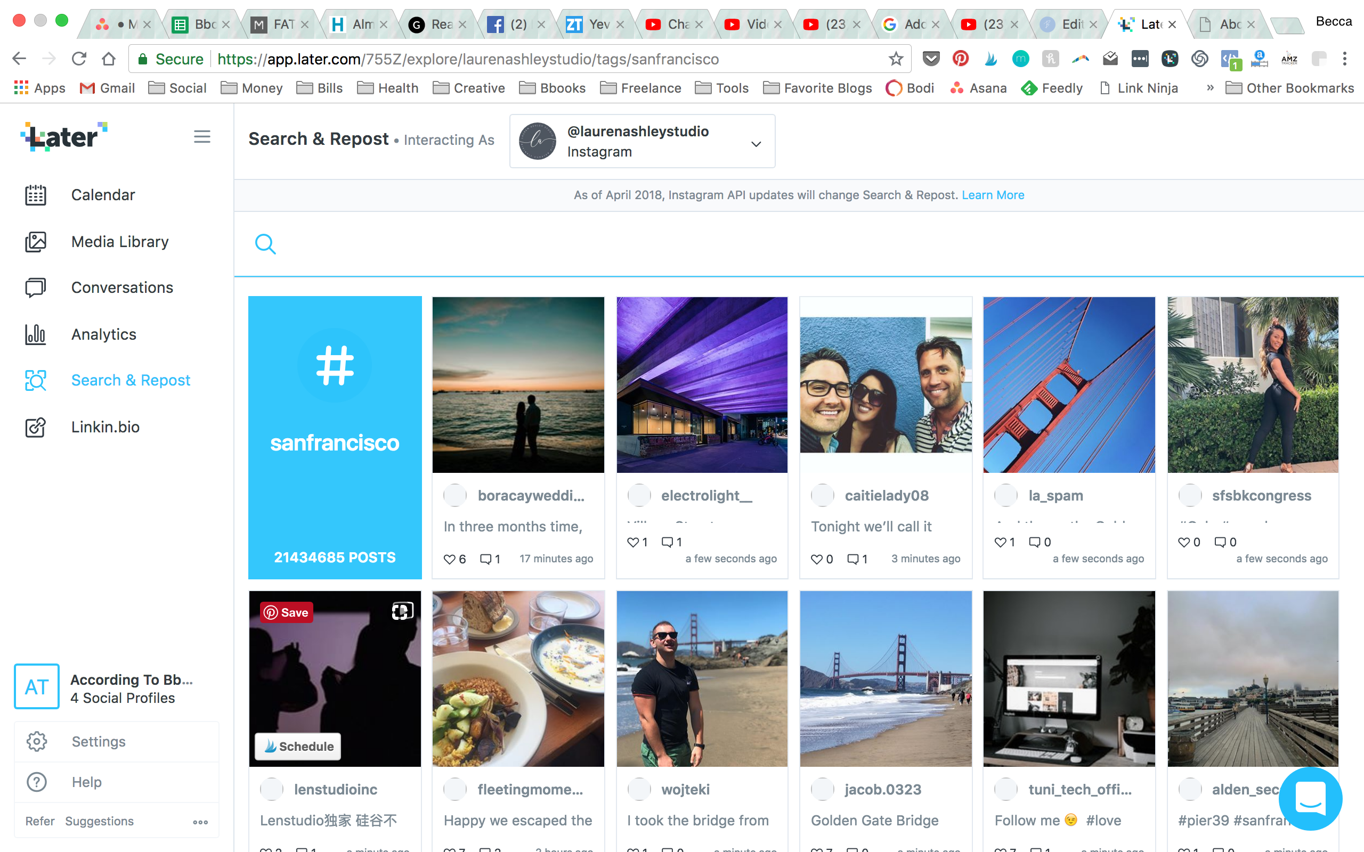1364x852 pixels.
Task: Open Gmail bookmark
Action: 107,88
